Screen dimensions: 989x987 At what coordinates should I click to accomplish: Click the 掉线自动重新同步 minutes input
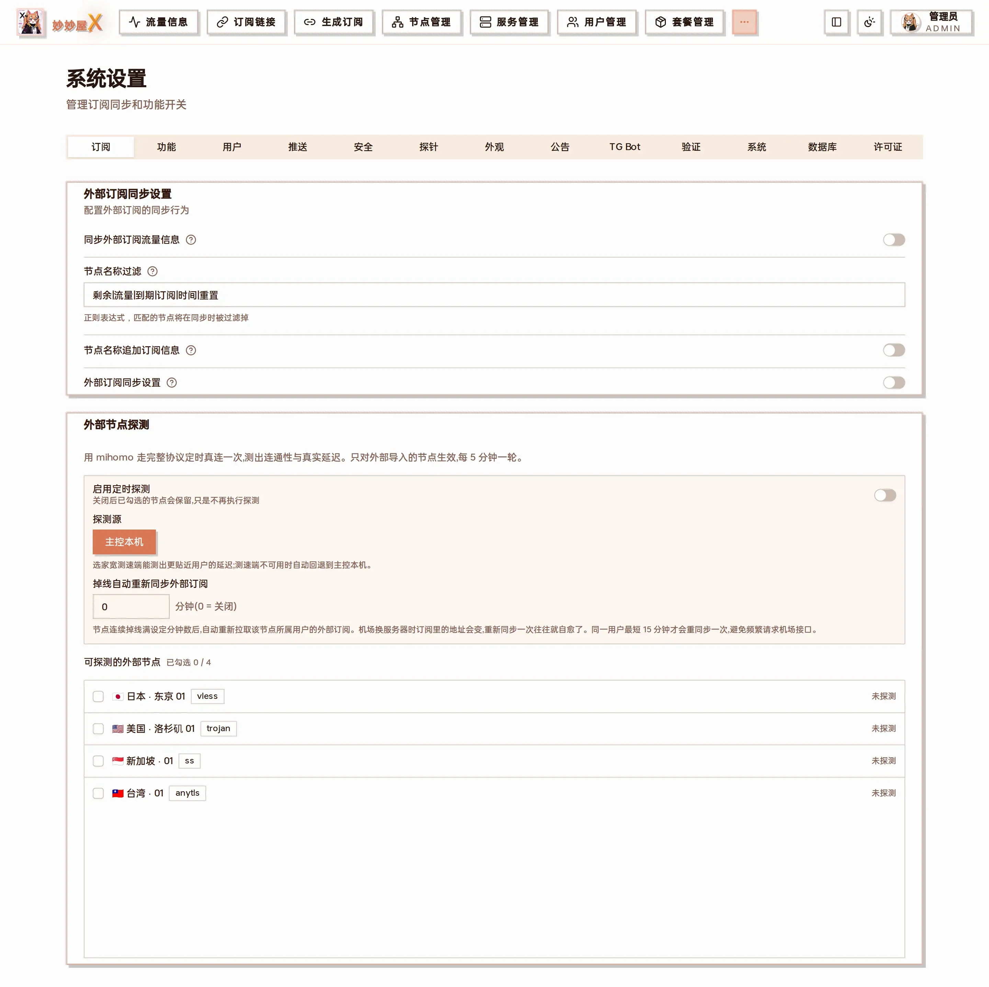pos(131,606)
